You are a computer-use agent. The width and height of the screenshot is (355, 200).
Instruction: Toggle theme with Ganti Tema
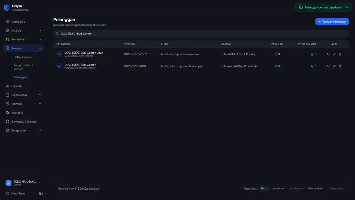pos(18,193)
